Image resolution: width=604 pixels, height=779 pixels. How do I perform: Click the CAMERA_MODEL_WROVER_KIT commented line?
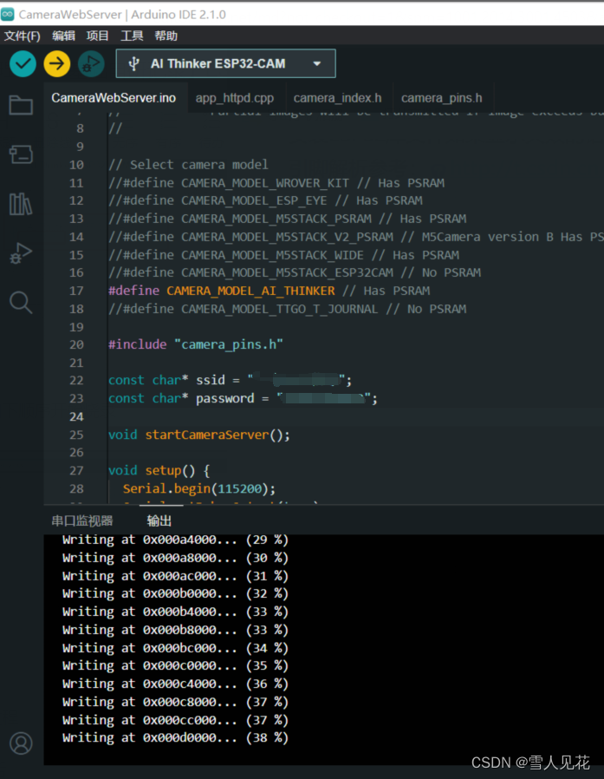276,183
